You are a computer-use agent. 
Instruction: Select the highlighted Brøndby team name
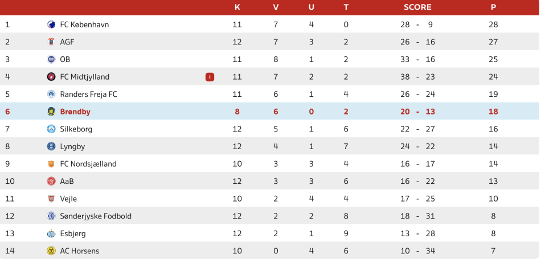pyautogui.click(x=75, y=112)
